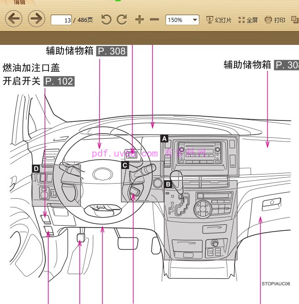Switch to the 编辑 tab
Screen dimensions: 299x304
click(20, 2)
